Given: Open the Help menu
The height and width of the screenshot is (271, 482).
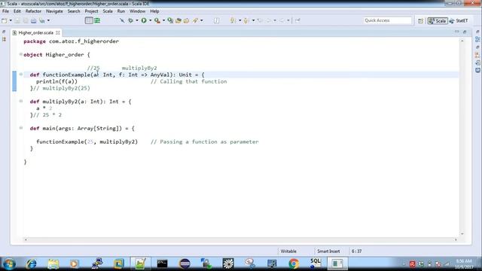Looking at the screenshot, I should [x=154, y=11].
